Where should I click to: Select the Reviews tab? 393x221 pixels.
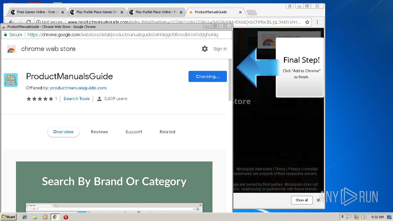(99, 132)
